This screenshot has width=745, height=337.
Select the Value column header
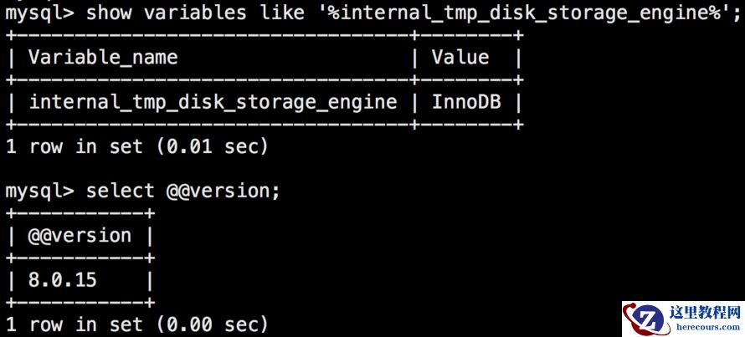(460, 57)
